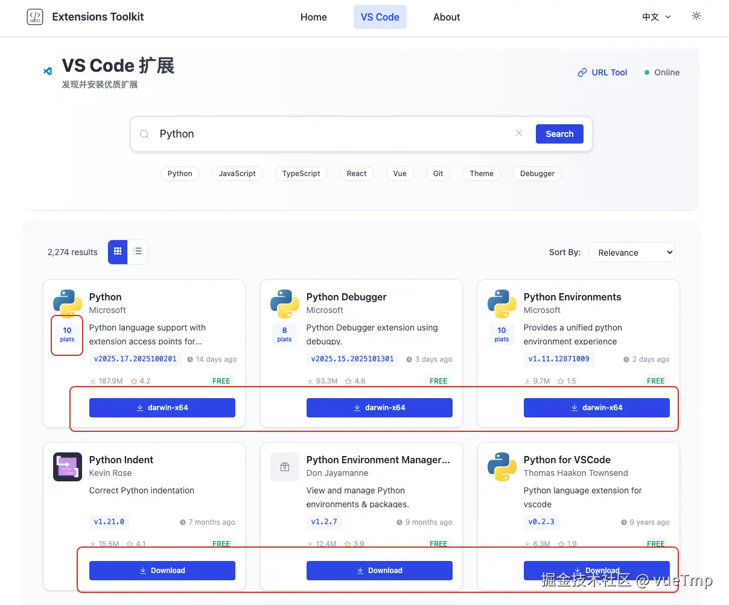Image resolution: width=729 pixels, height=605 pixels.
Task: Open the URL Tool link
Action: pos(602,72)
